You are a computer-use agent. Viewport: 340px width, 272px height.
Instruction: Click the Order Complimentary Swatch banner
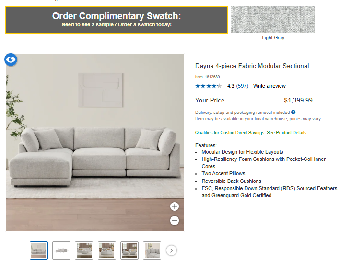click(117, 20)
